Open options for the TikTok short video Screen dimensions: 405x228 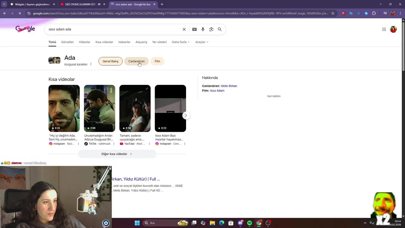click(114, 144)
